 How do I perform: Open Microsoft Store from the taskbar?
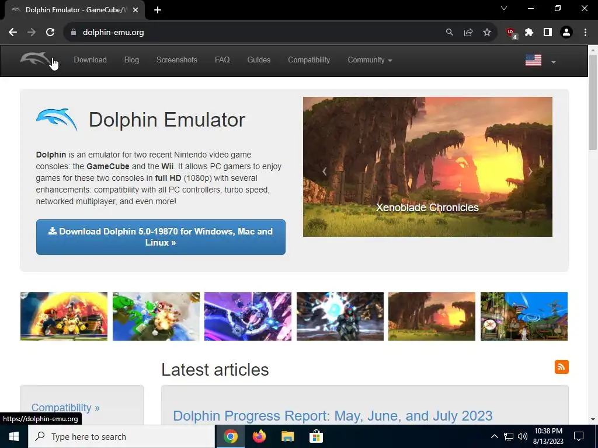pos(316,436)
